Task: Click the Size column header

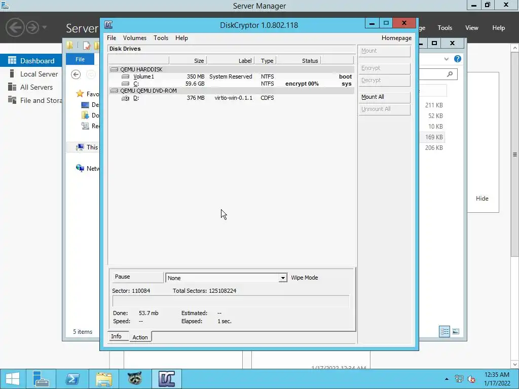Action: click(x=188, y=61)
